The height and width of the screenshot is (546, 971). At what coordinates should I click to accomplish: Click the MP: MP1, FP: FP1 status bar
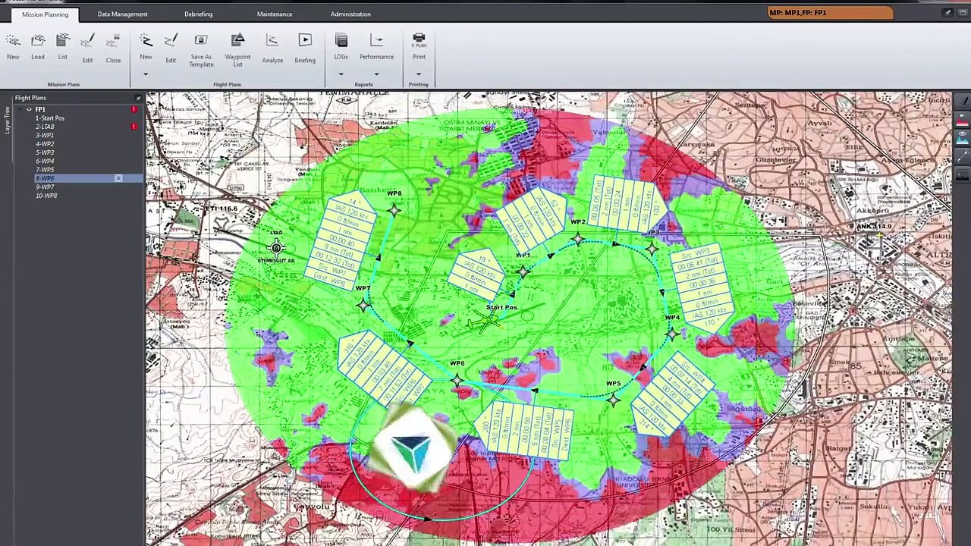[830, 13]
